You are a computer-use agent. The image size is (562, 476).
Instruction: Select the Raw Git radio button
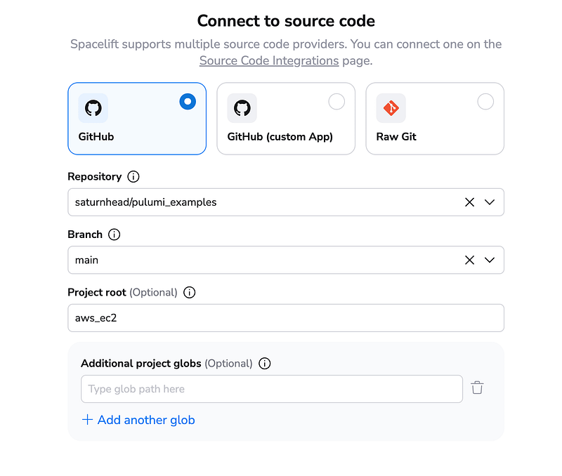[485, 101]
